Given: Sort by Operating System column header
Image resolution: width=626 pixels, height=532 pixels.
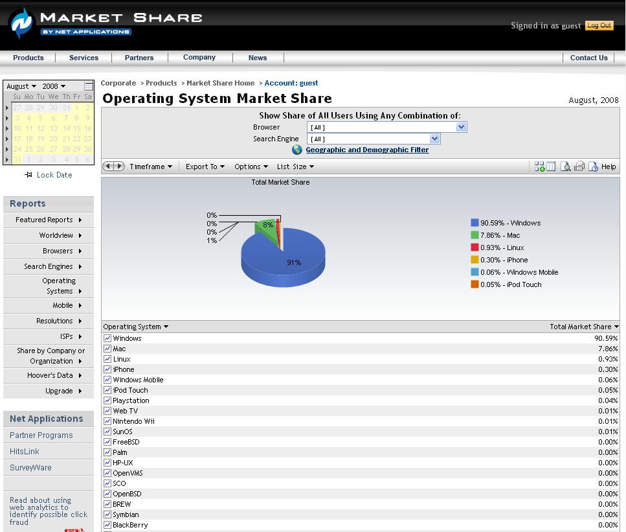Looking at the screenshot, I should pos(136,327).
